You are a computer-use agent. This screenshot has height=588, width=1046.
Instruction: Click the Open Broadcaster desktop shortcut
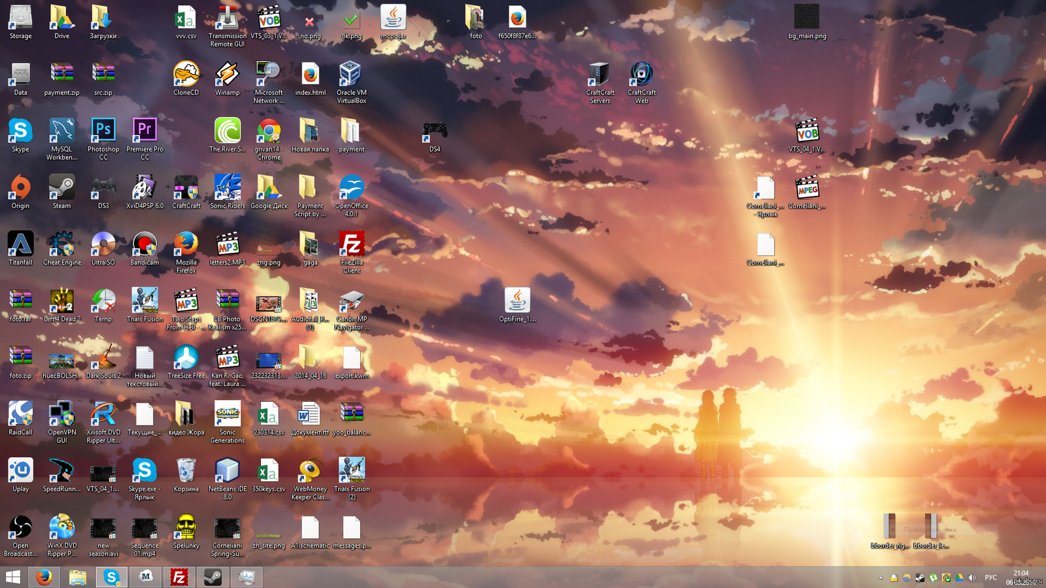20,536
